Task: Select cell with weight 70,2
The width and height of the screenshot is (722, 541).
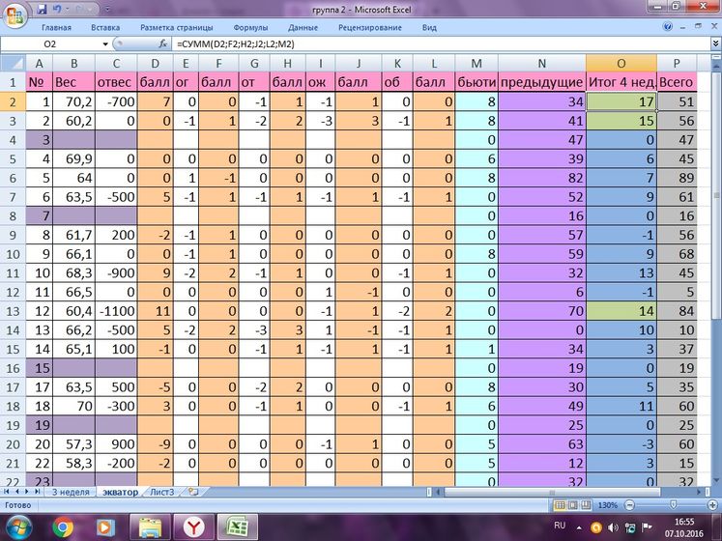Action: coord(74,101)
